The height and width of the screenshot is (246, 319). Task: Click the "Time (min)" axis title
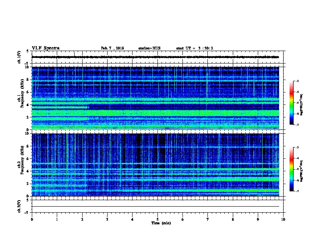pos(161,223)
